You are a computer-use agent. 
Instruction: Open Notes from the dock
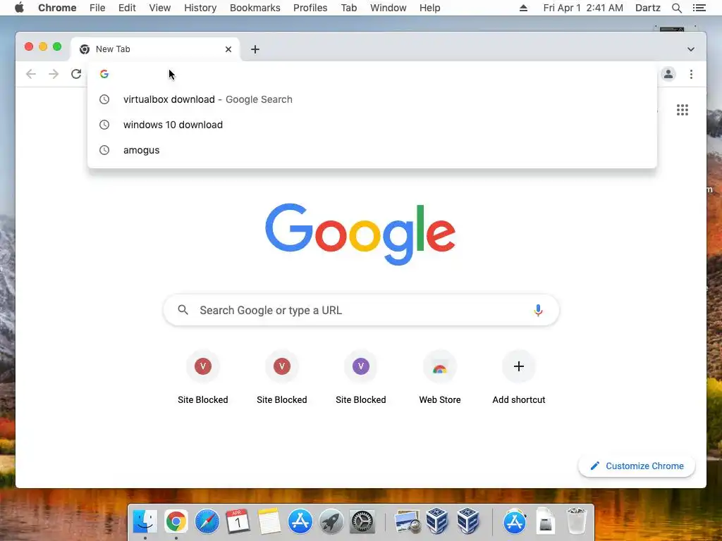tap(269, 522)
